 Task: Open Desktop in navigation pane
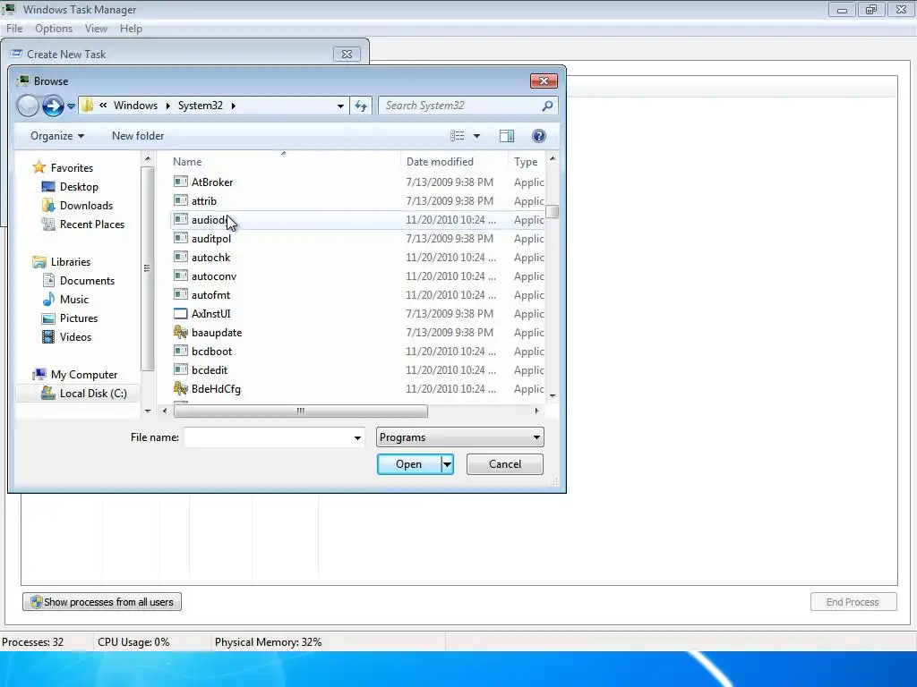coord(79,187)
